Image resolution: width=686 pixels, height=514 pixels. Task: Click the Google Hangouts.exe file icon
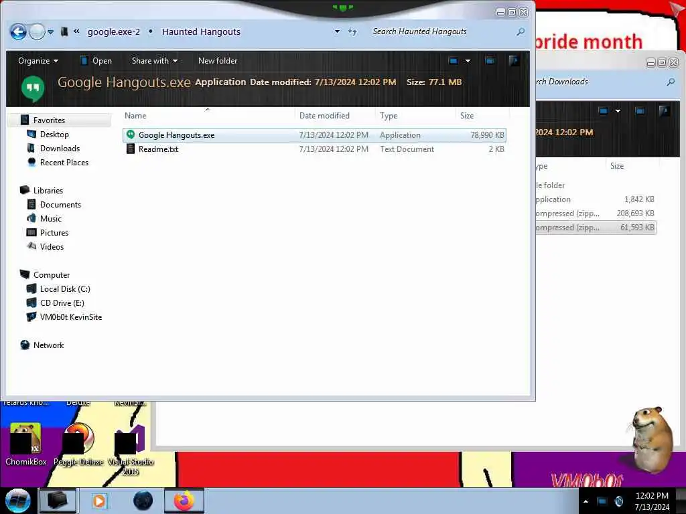tap(131, 135)
